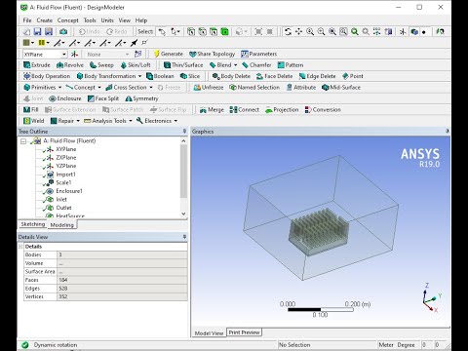Image resolution: width=468 pixels, height=351 pixels.
Task: Click the Projection tool
Action: [x=282, y=110]
